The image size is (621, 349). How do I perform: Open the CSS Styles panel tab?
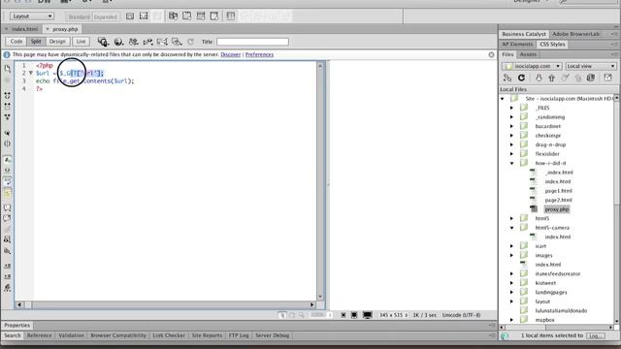[552, 45]
